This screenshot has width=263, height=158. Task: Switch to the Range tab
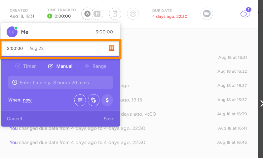[x=95, y=66]
